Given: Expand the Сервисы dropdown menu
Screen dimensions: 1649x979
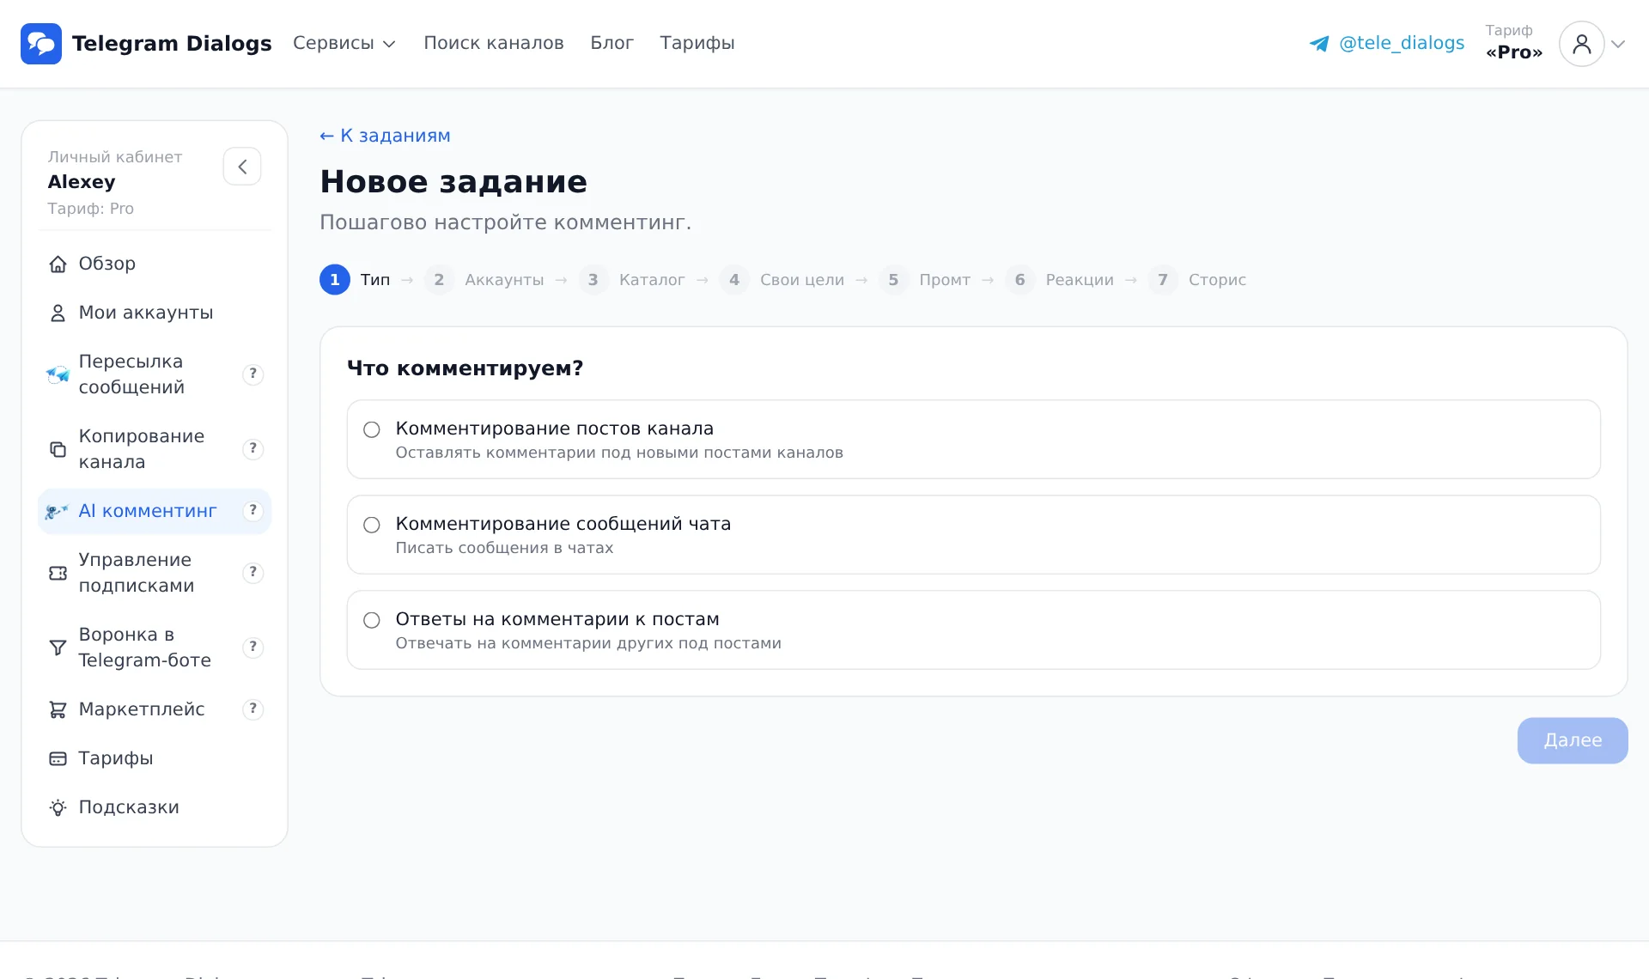Looking at the screenshot, I should [x=344, y=43].
